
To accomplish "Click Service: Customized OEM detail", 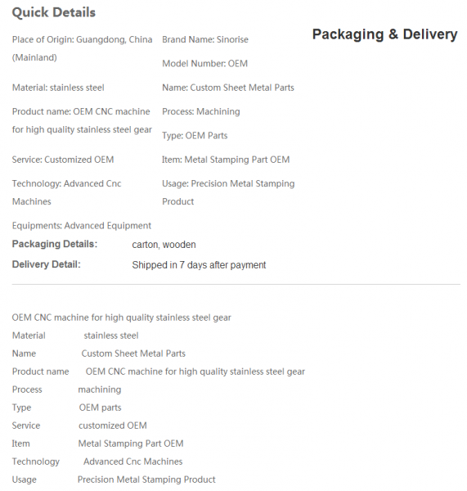I will pyautogui.click(x=63, y=160).
